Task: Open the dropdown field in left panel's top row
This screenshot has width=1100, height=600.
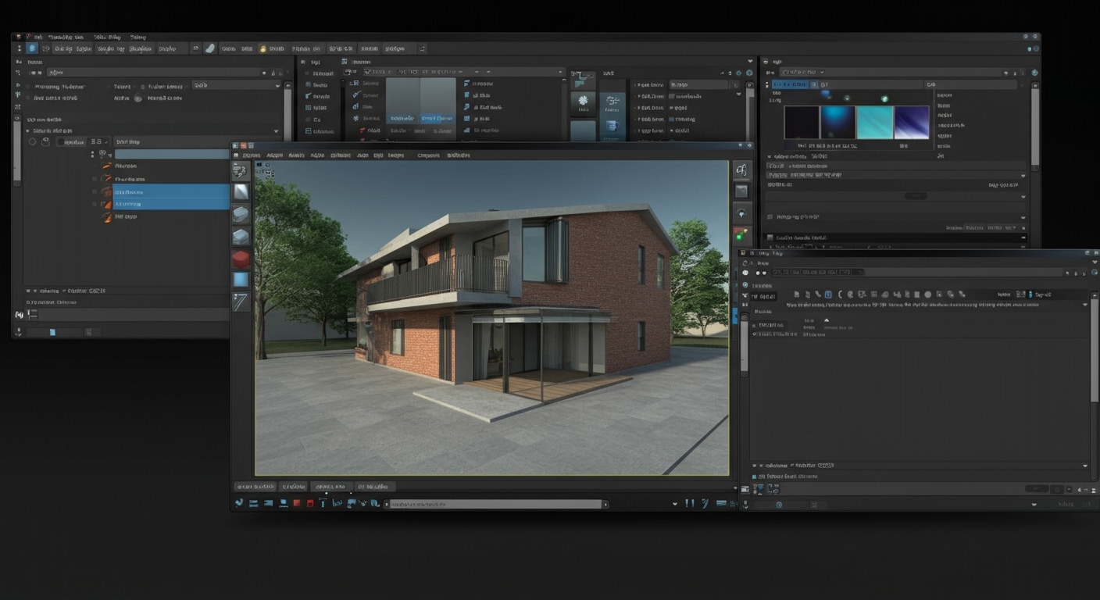Action: (236, 85)
